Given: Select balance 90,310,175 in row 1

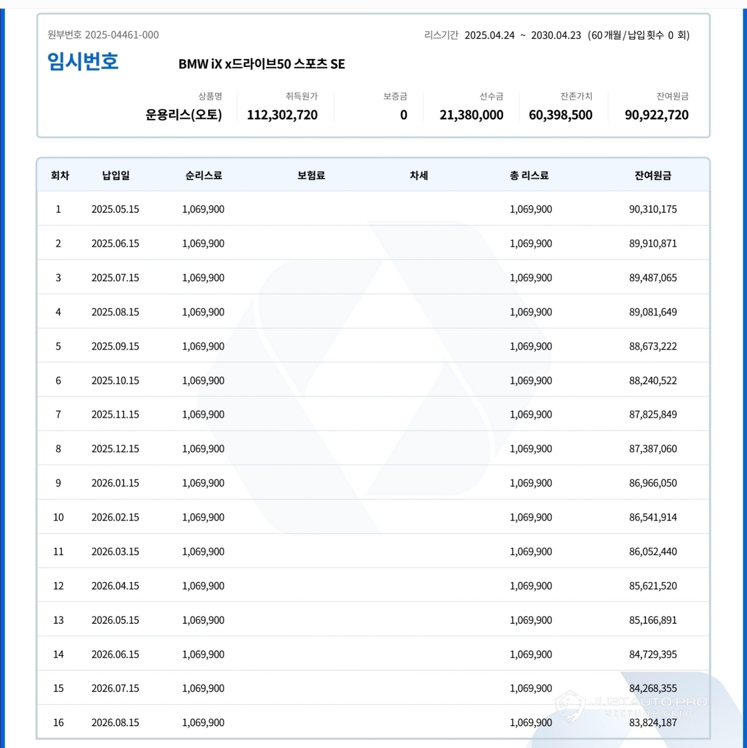Looking at the screenshot, I should (653, 209).
